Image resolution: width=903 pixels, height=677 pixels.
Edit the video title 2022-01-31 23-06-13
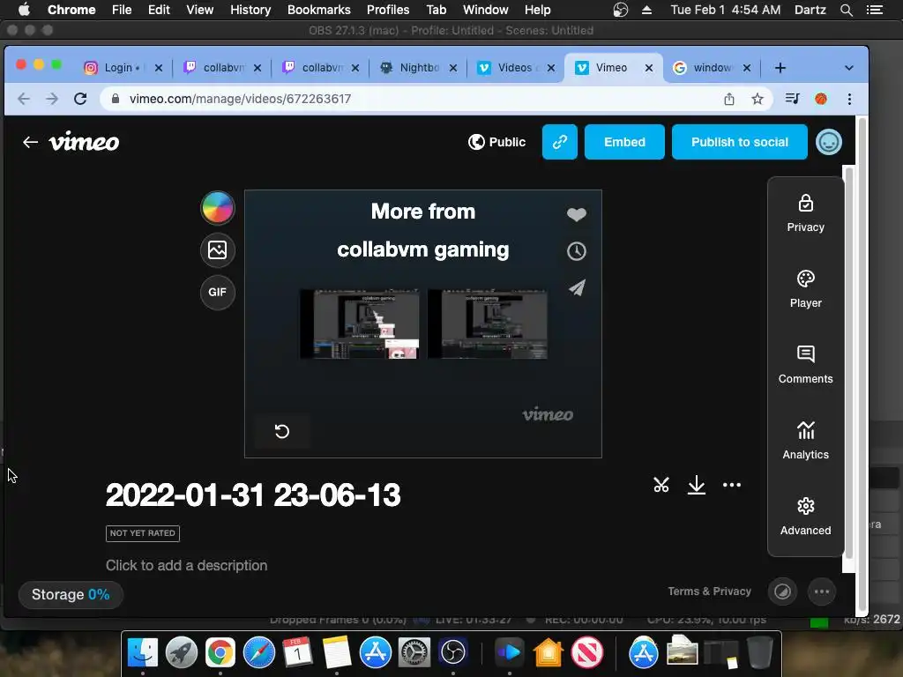pyautogui.click(x=253, y=495)
